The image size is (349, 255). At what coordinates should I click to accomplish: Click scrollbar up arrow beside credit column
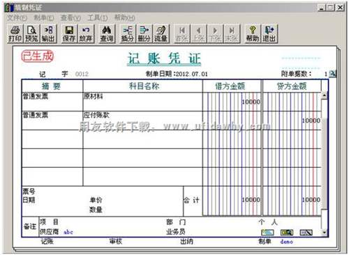point(324,95)
